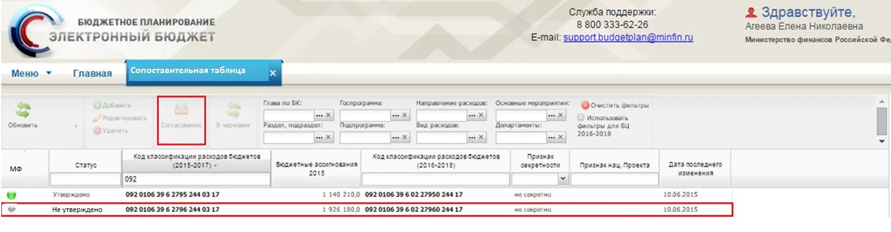Click code 092 0106 39 6 2795 244 03 17
This screenshot has height=232, width=891.
tap(172, 195)
